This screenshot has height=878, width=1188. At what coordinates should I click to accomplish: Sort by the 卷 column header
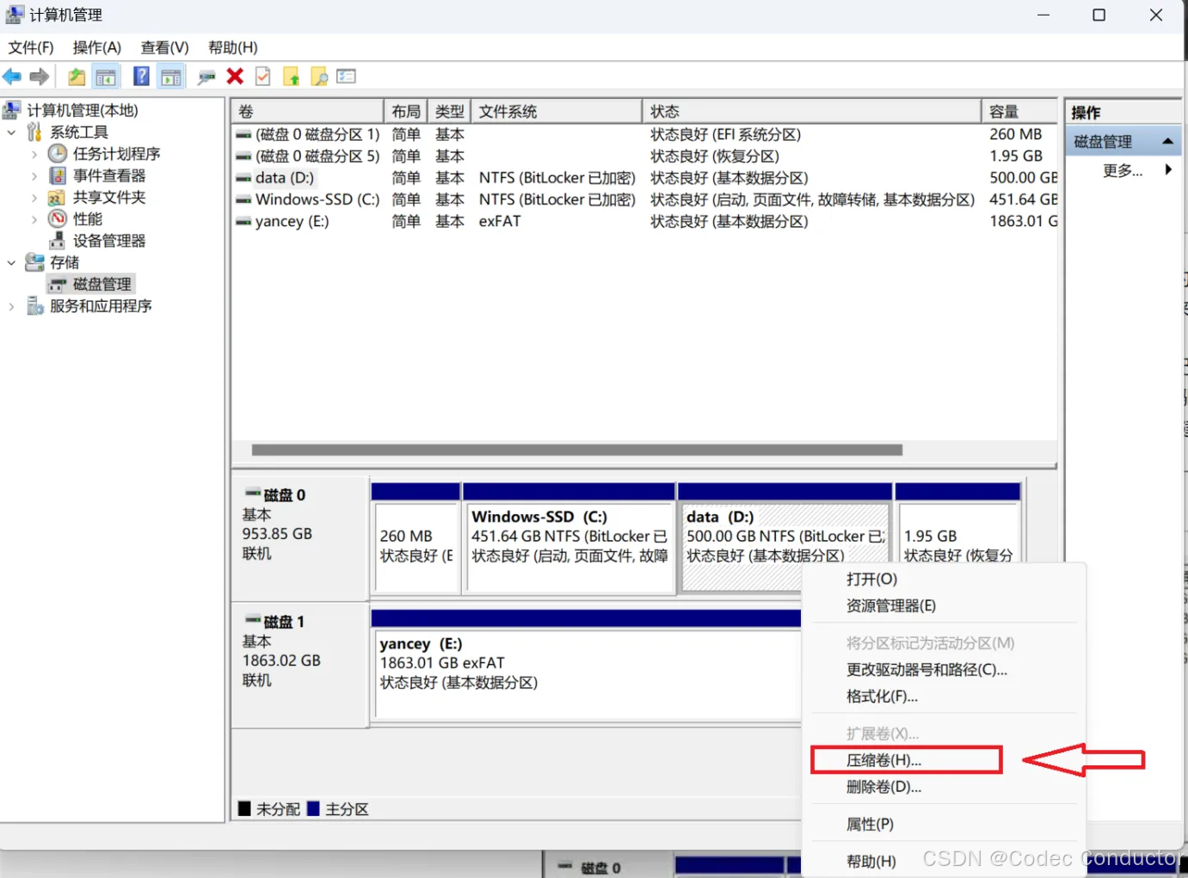pyautogui.click(x=307, y=111)
